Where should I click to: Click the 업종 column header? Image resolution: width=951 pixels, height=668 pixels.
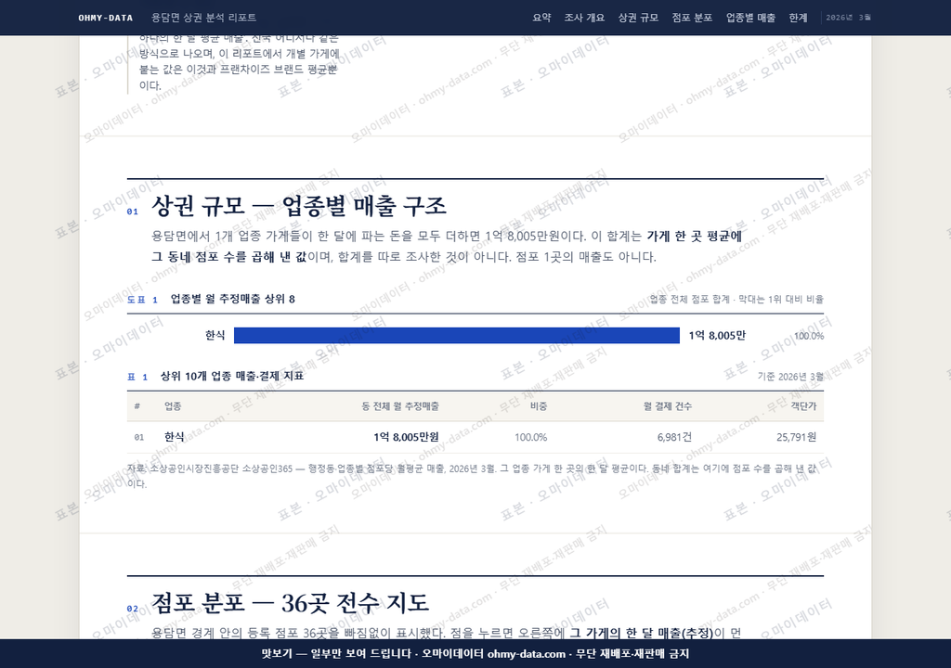point(173,406)
